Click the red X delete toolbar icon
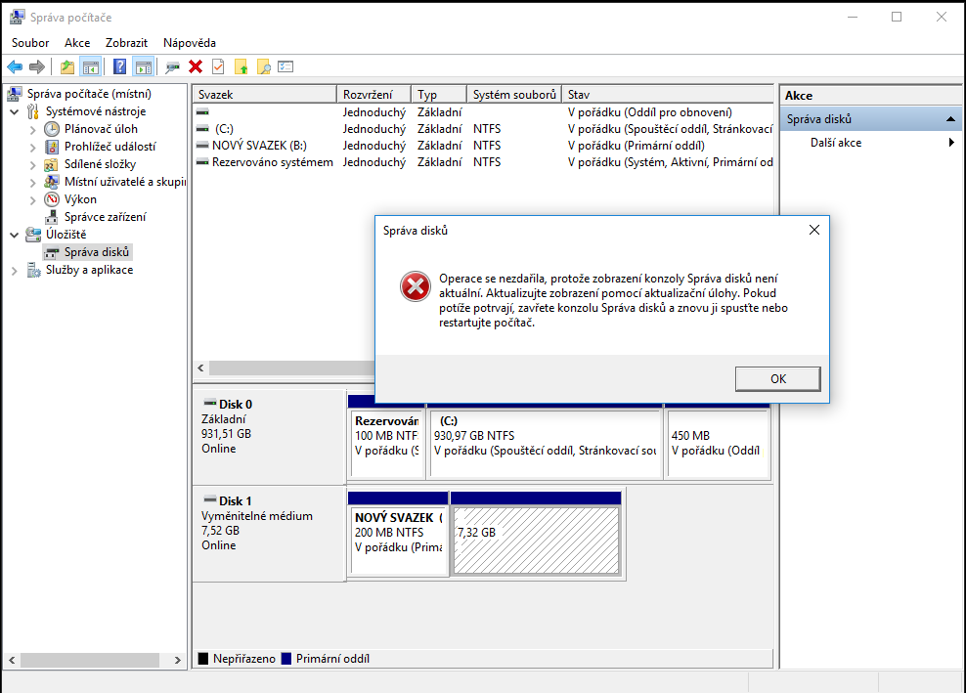This screenshot has width=966, height=693. pyautogui.click(x=196, y=66)
